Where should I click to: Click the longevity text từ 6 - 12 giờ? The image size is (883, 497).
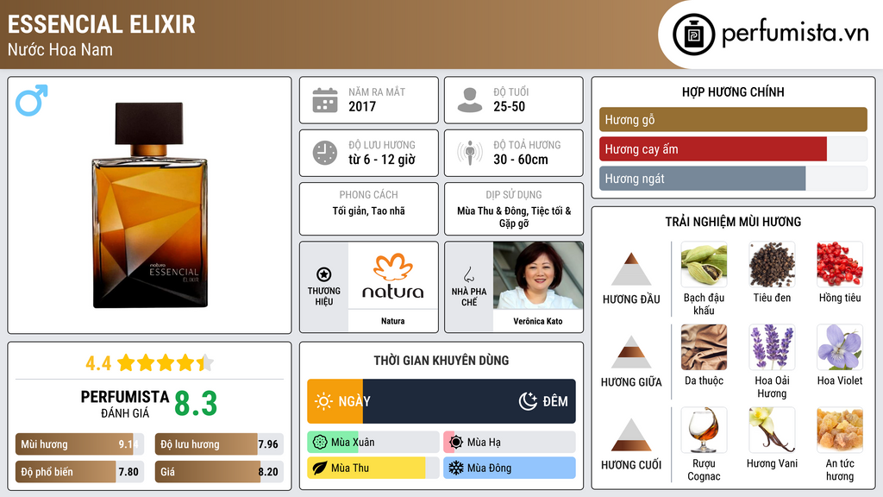coord(382,160)
